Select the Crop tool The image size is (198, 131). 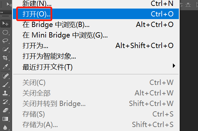point(5,58)
